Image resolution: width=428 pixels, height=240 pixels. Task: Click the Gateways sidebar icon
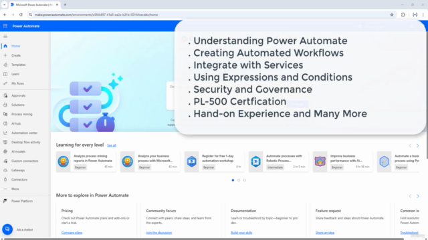(5, 170)
